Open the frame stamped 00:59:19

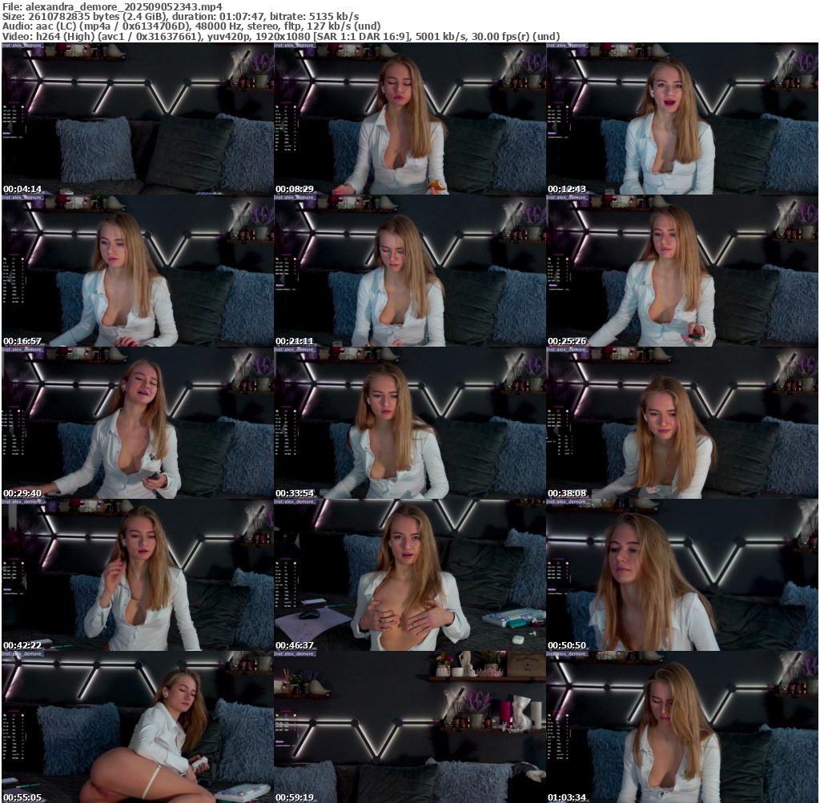[410, 727]
